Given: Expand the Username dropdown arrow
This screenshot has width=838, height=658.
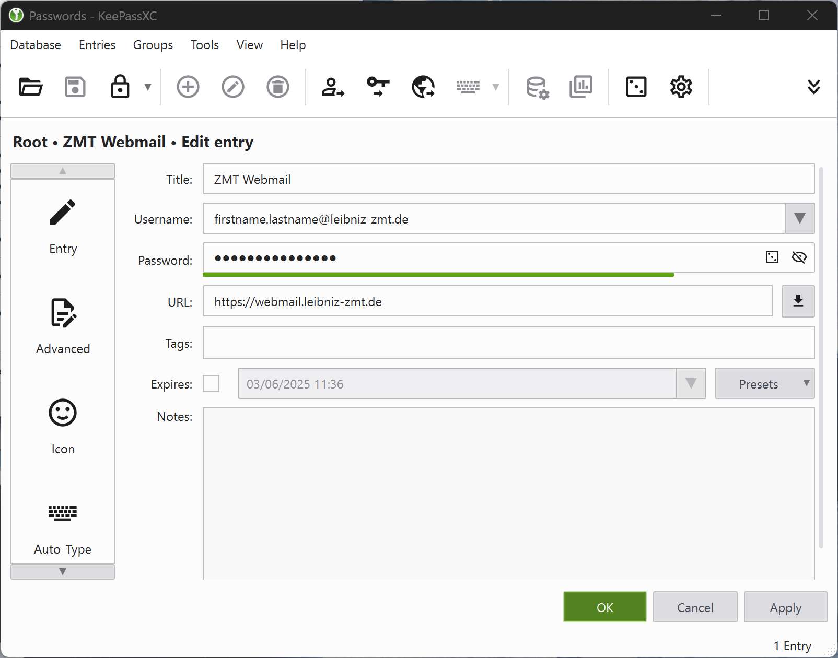Looking at the screenshot, I should [x=799, y=218].
